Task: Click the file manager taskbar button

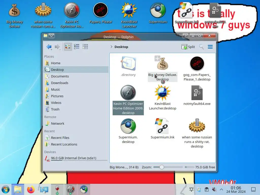Action: pos(18,189)
